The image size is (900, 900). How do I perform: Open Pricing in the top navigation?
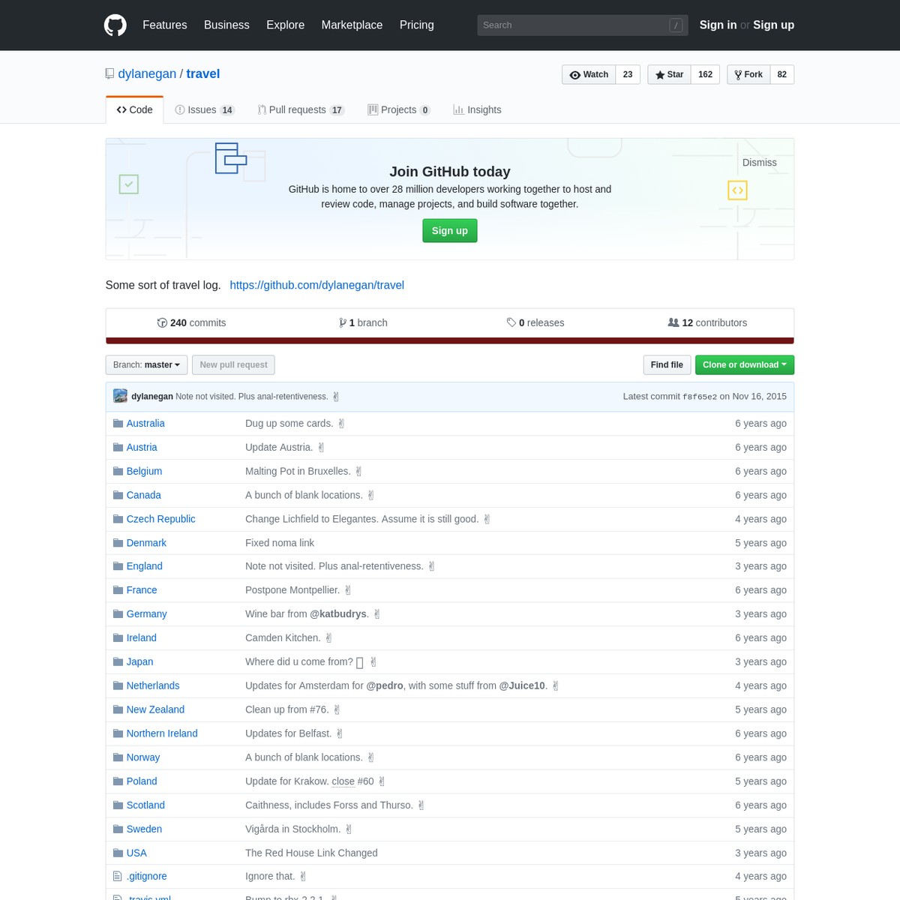[x=416, y=25]
